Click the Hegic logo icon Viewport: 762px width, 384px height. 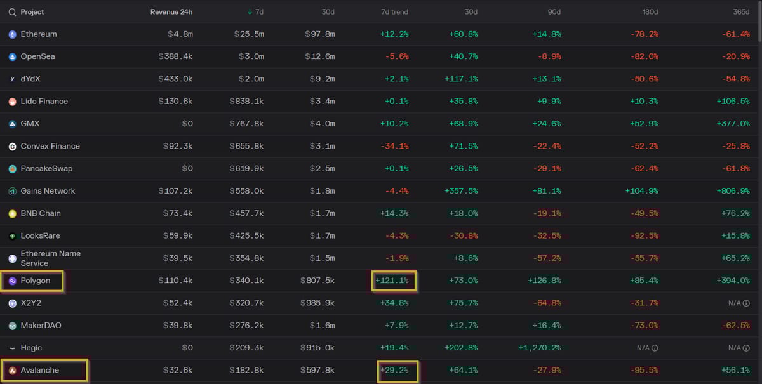[12, 348]
